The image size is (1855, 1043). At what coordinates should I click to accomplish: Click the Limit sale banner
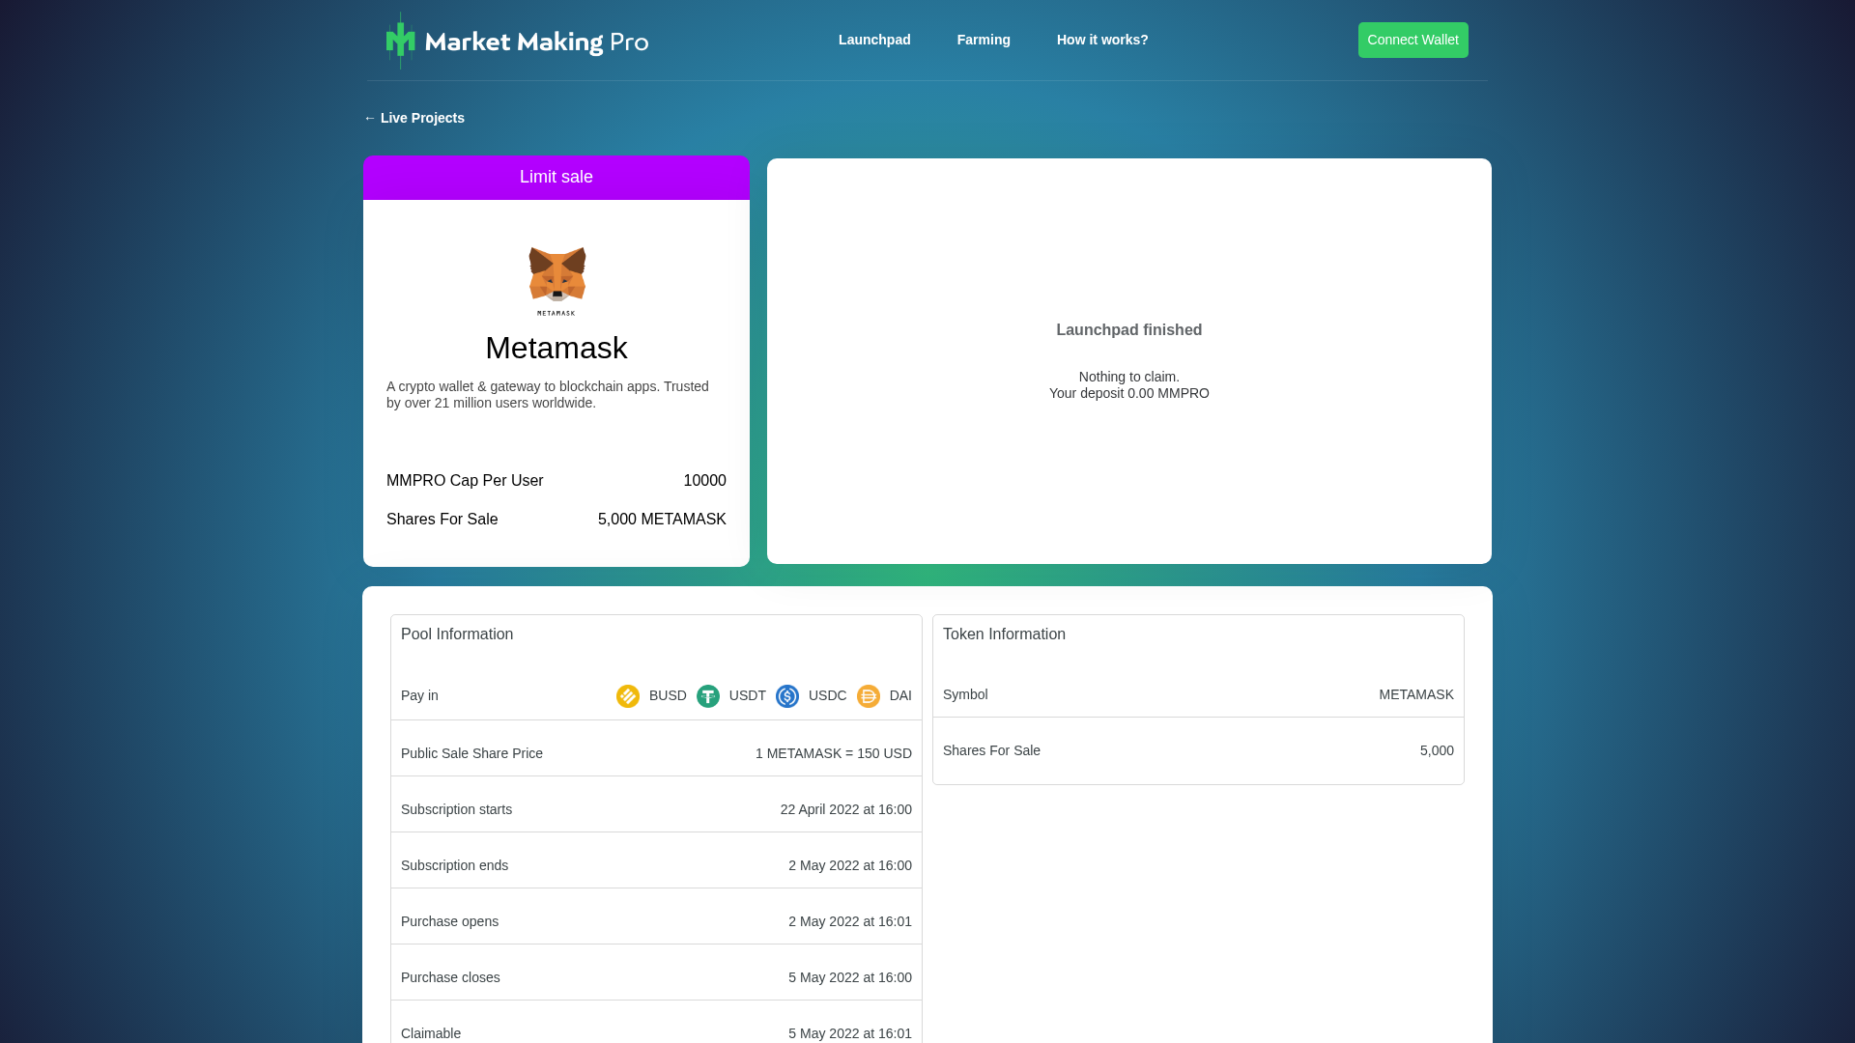pos(556,177)
